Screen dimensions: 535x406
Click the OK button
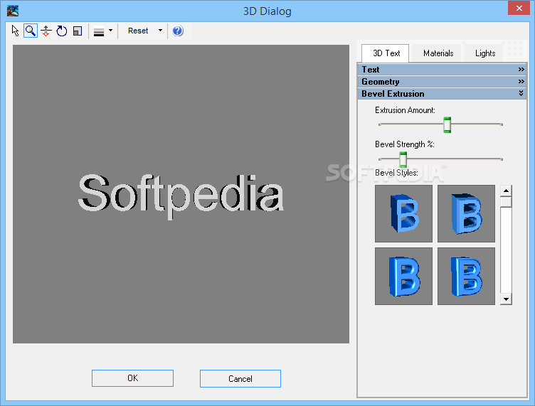tap(132, 378)
